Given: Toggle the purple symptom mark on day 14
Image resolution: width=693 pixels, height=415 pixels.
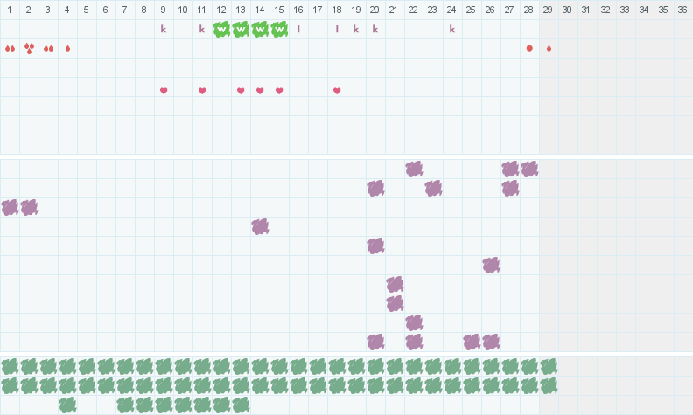Looking at the screenshot, I should point(260,226).
